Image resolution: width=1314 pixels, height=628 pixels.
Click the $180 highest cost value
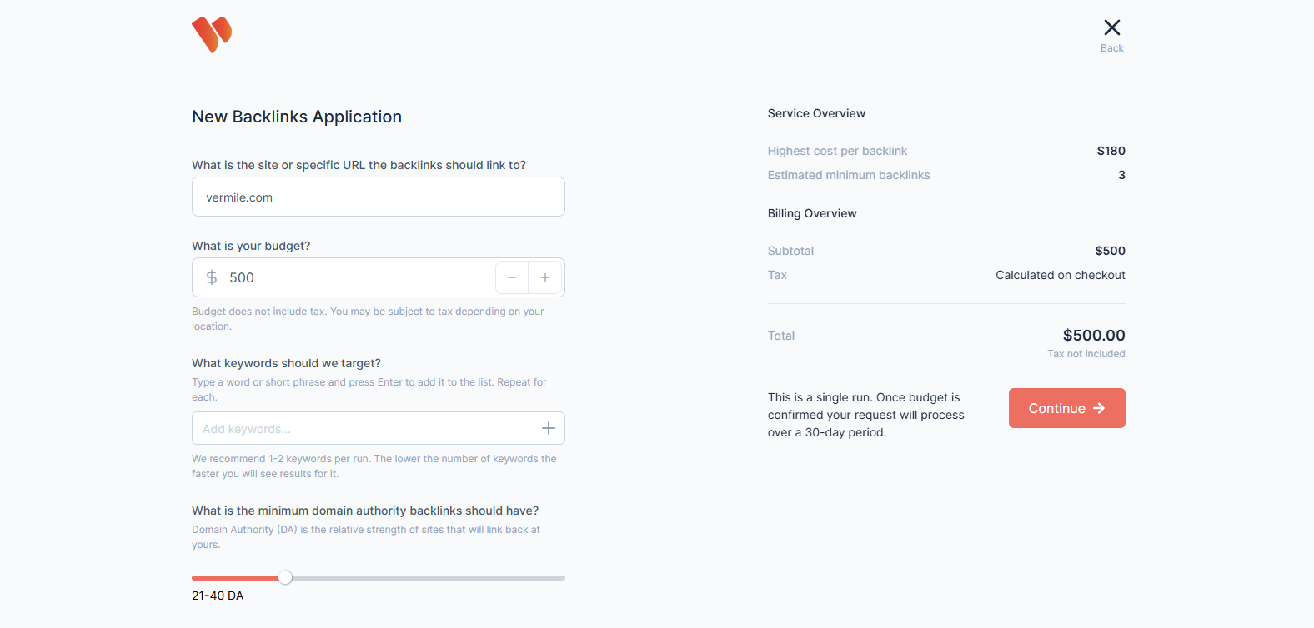(x=1111, y=151)
